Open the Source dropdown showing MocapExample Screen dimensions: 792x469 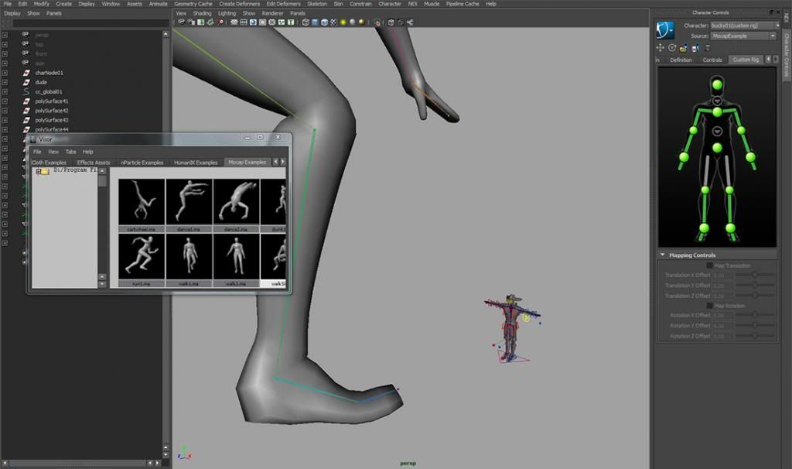coord(743,36)
